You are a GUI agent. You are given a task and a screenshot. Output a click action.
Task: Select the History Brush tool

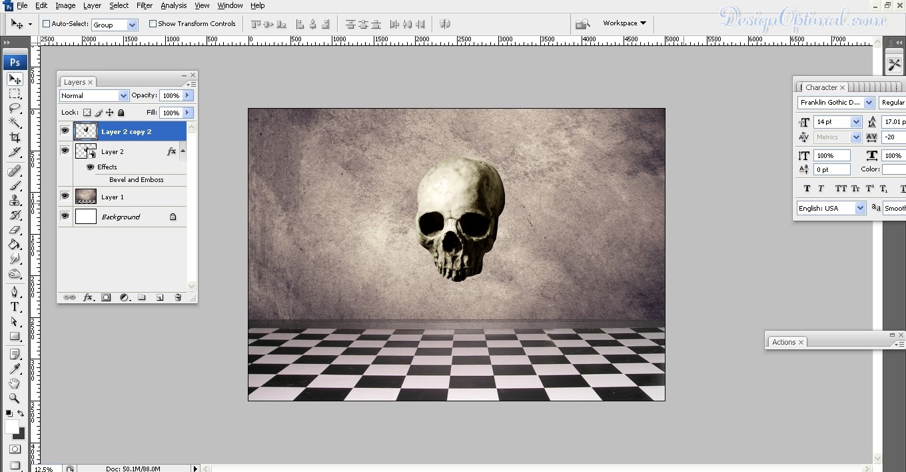[15, 215]
